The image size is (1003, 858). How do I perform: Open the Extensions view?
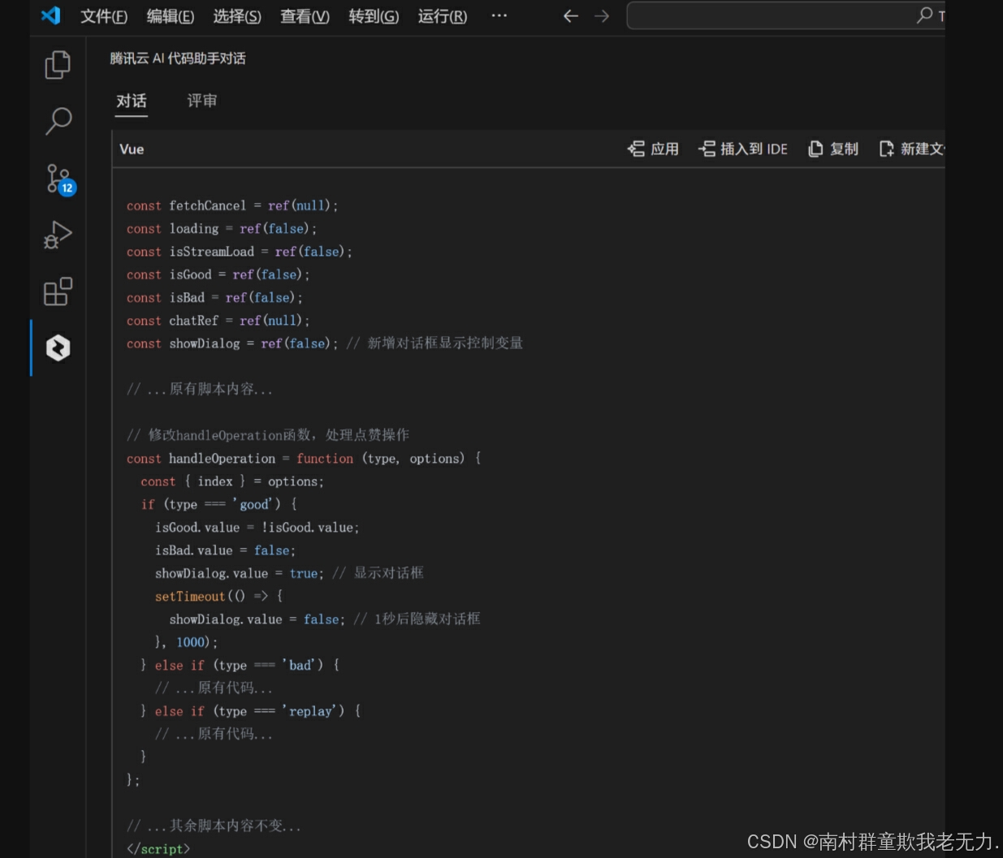pyautogui.click(x=58, y=291)
